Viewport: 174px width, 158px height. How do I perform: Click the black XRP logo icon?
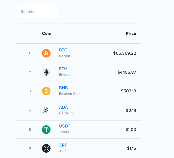coord(46,148)
